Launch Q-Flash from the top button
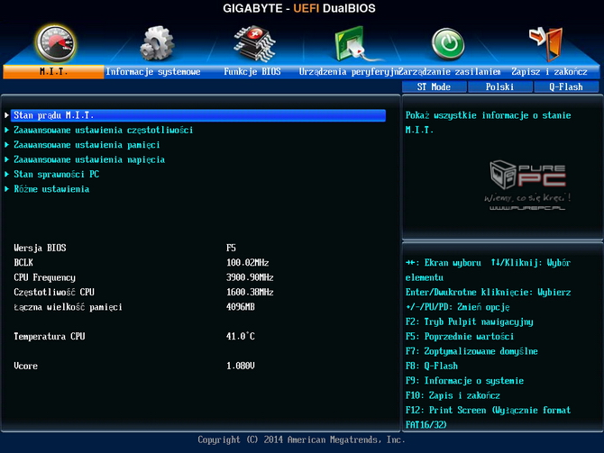Screen dimensions: 604x453 (x=566, y=87)
